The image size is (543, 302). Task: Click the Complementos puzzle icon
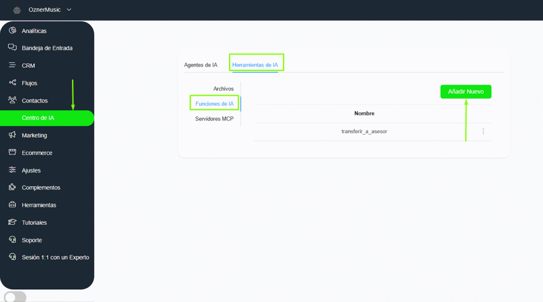13,188
